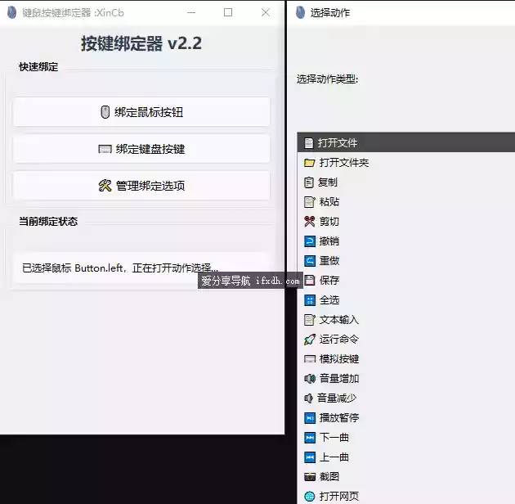Select the 打开文件夹 action text
The image size is (515, 504).
[344, 163]
